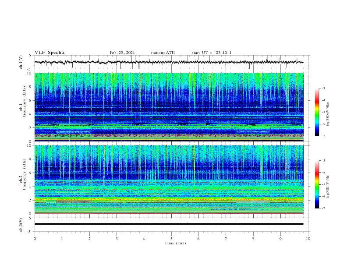Click time axis tick label "7"

226,239
